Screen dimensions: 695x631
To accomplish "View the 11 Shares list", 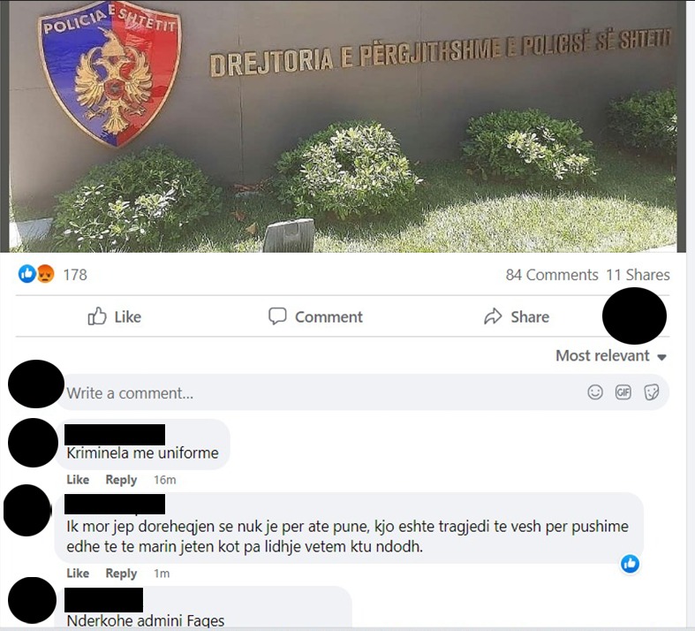I will point(638,275).
